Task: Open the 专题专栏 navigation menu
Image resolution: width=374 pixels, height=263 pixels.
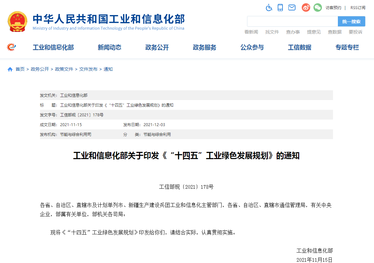Action: coord(347,48)
